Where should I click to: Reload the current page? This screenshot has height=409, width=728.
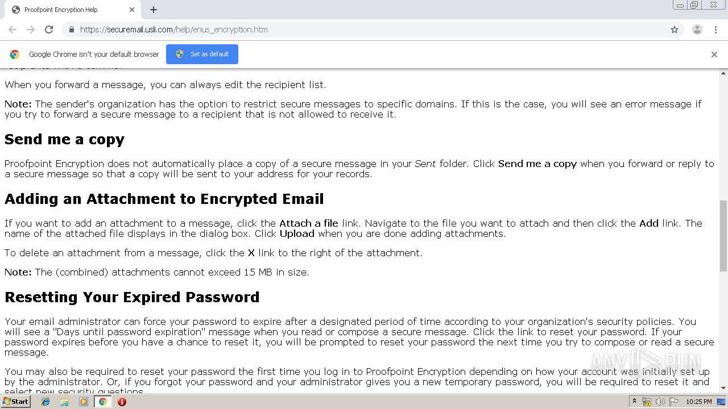coord(49,30)
